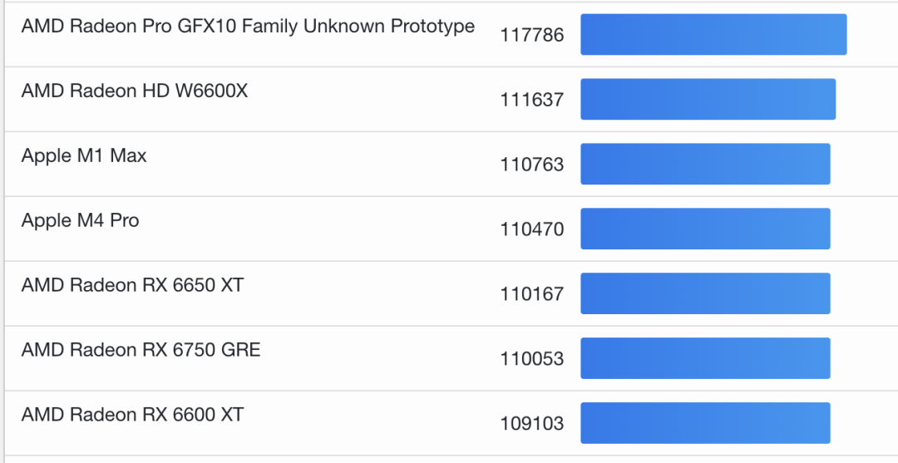This screenshot has width=898, height=463.
Task: Click the 110053 benchmark score
Action: point(532,359)
